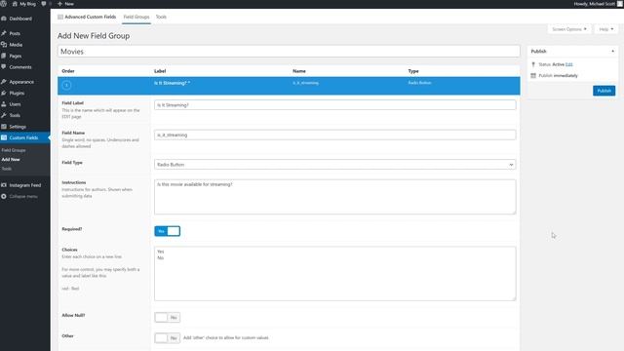Click the Instagram Feed camera icon
This screenshot has width=624, height=351.
click(x=4, y=185)
